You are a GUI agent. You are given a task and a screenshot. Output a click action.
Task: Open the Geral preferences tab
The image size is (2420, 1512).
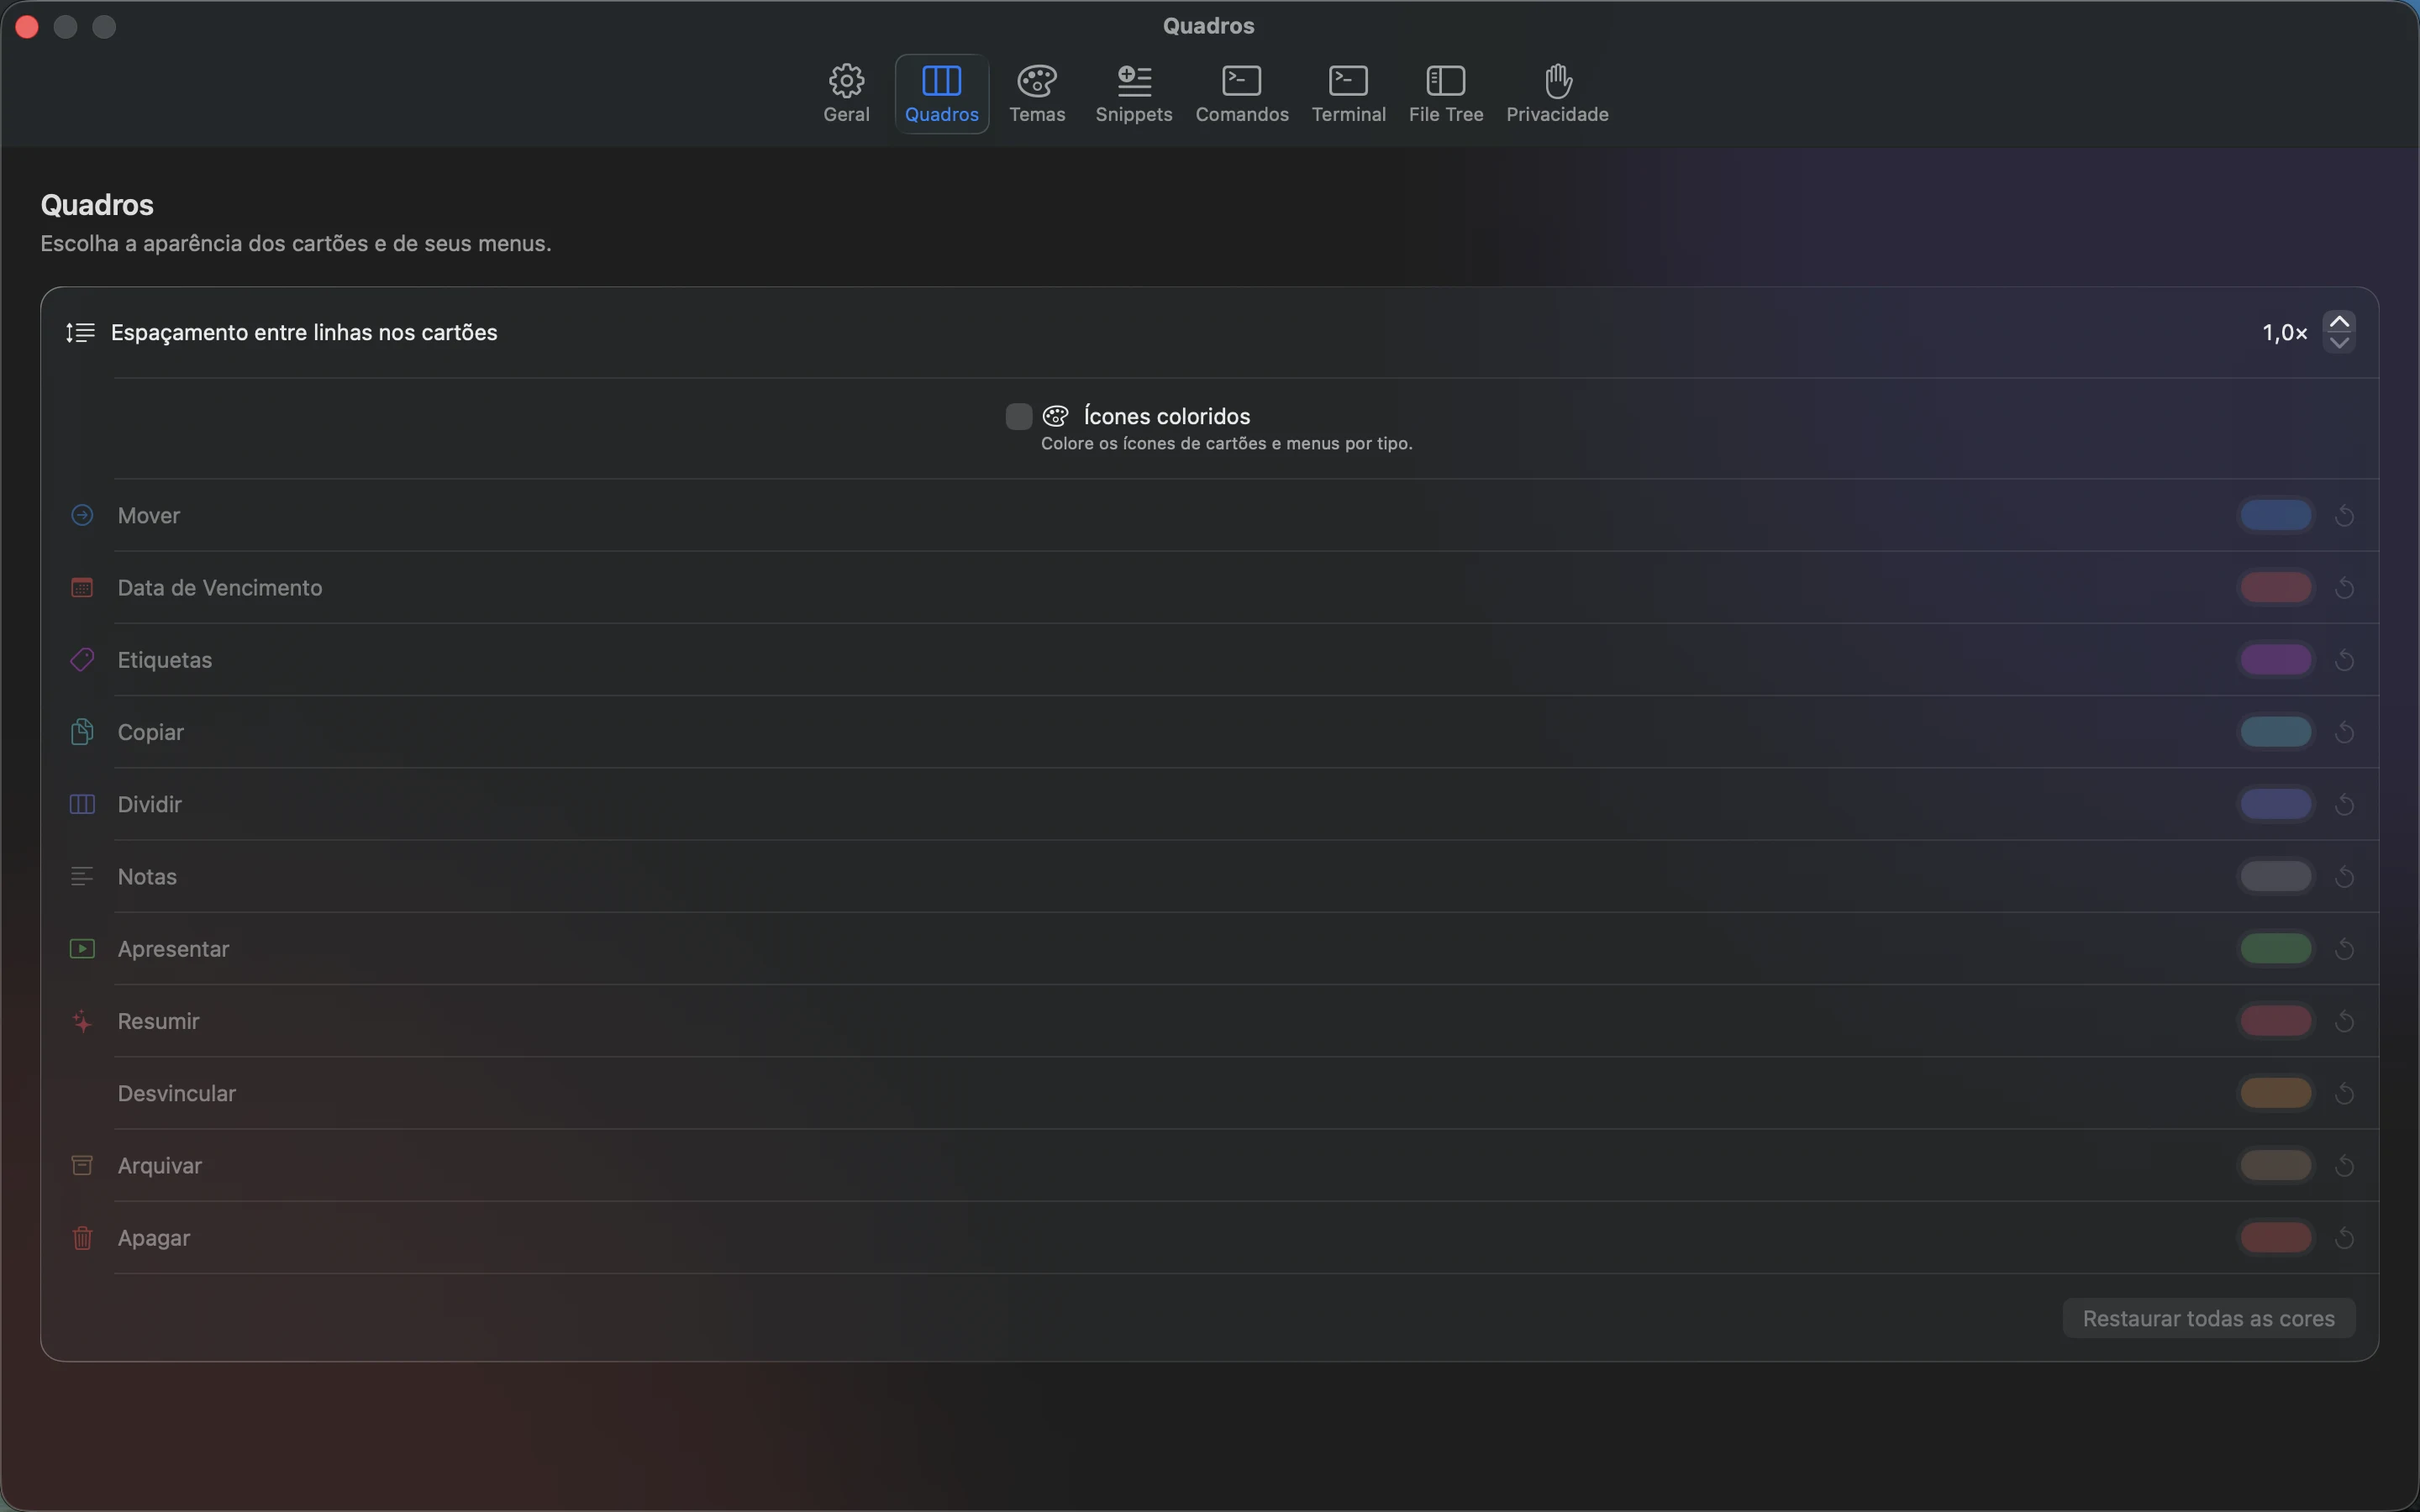coord(846,94)
